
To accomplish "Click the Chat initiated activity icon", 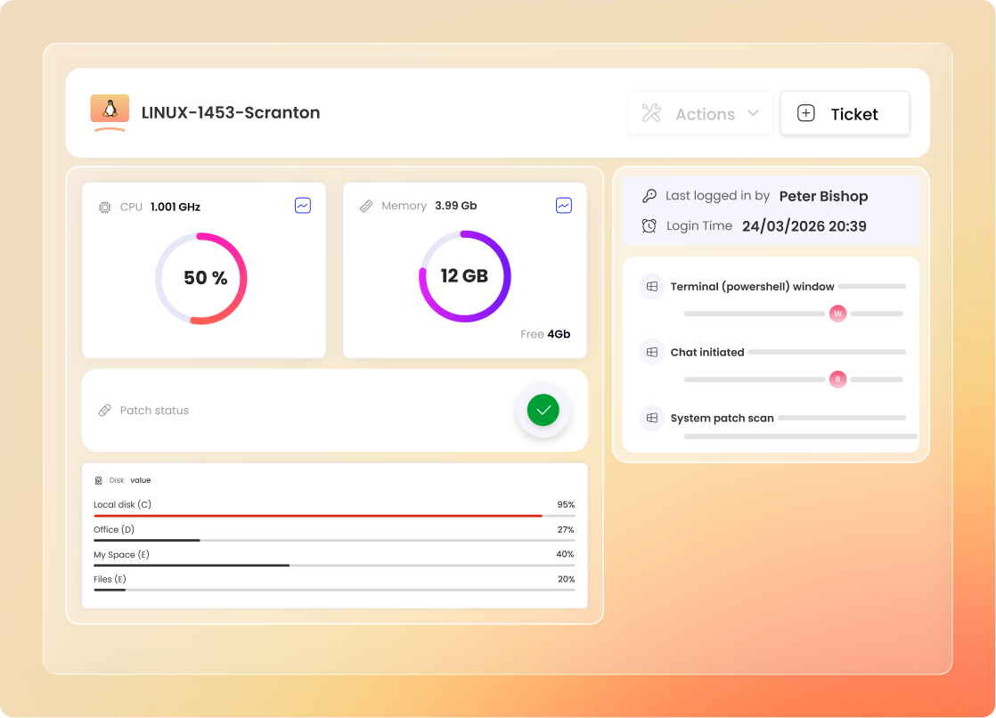I will click(651, 352).
